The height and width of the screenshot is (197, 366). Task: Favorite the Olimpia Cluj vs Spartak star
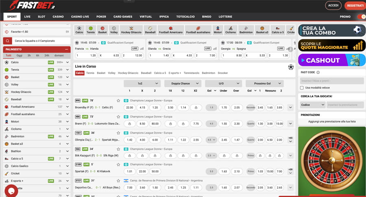tap(118, 133)
